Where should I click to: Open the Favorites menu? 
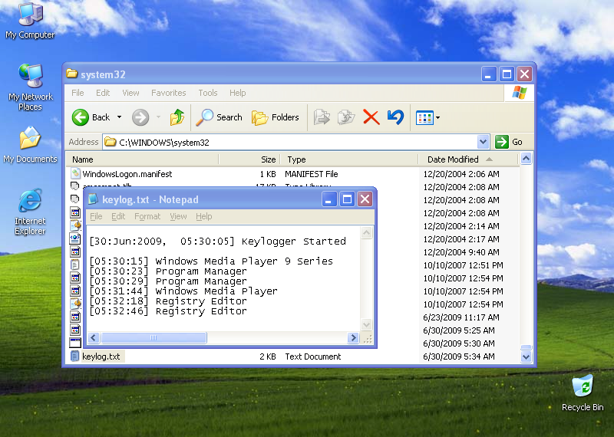click(169, 93)
